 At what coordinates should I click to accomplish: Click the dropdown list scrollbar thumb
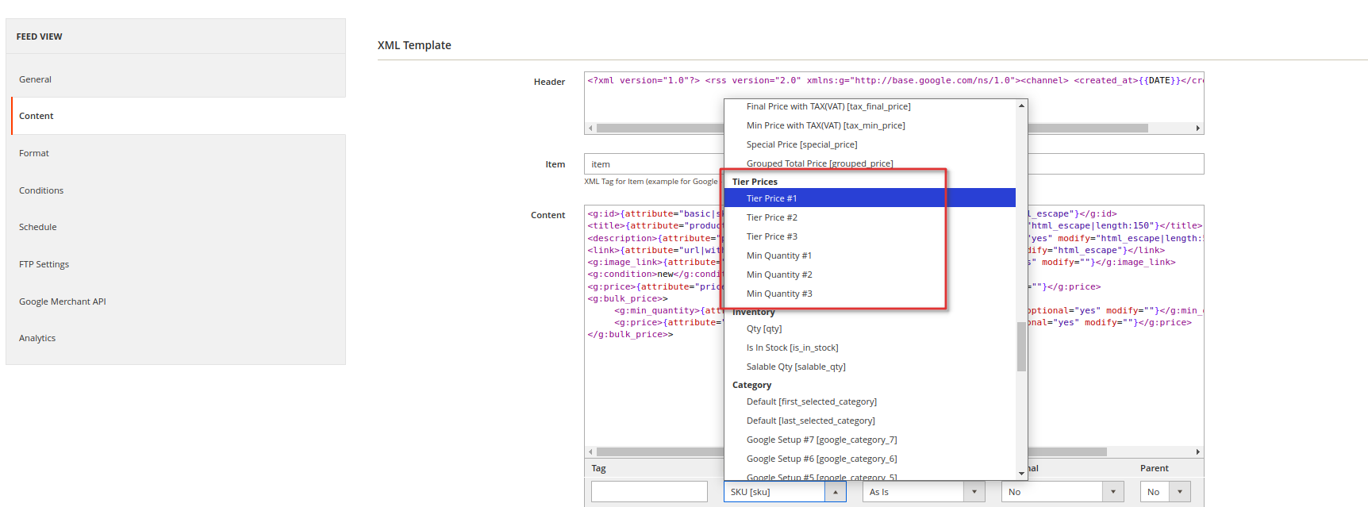click(x=1021, y=347)
